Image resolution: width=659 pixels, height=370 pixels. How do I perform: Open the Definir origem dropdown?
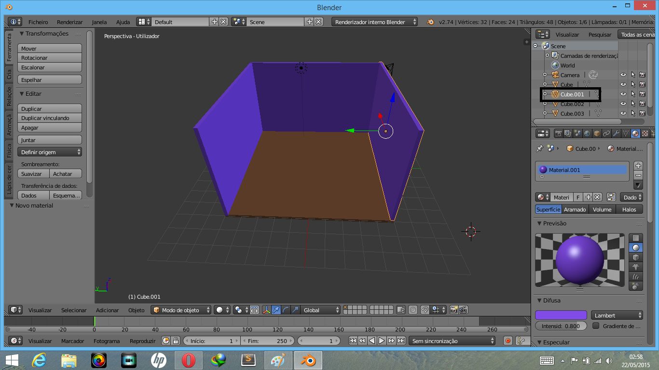50,152
